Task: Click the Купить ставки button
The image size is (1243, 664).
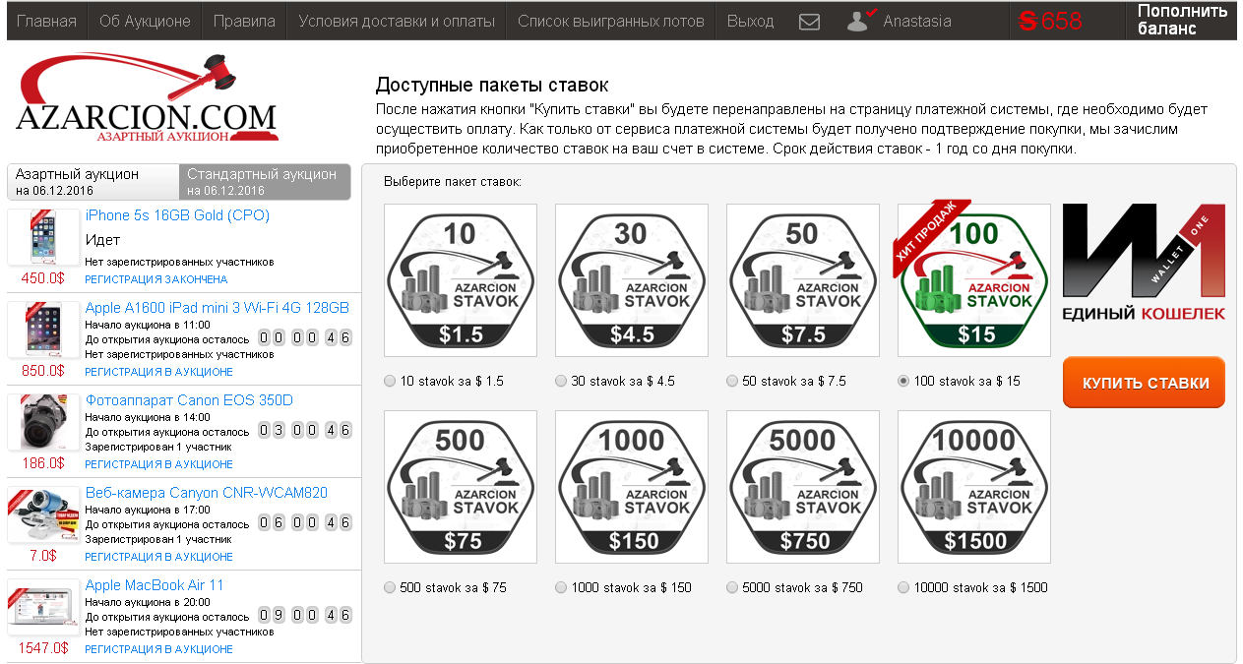Action: point(1145,383)
